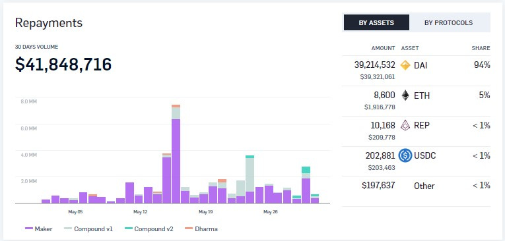Click the ETH asset icon

[x=405, y=95]
